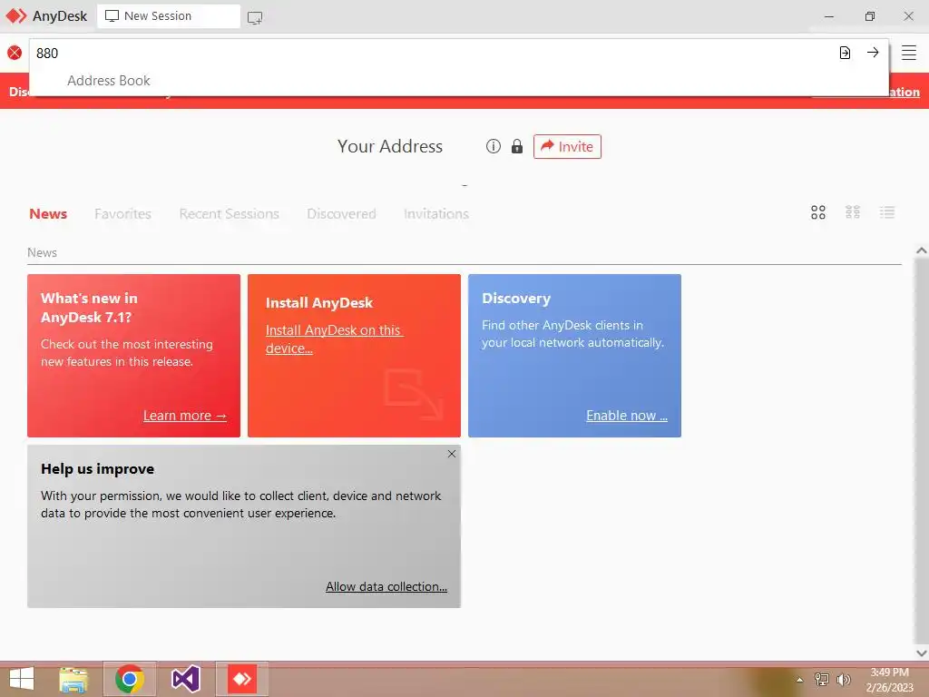
Task: Click the taskbar clock and date
Action: coord(889,680)
